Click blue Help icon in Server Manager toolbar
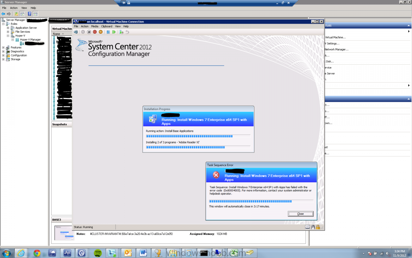The width and height of the screenshot is (412, 258). tap(30, 14)
